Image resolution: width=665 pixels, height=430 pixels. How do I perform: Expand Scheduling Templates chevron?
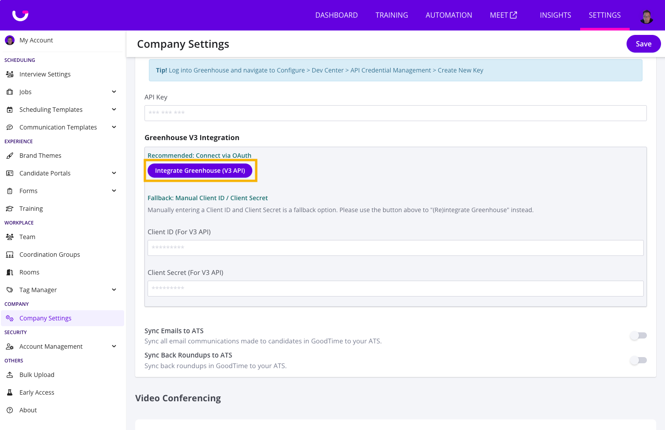tap(114, 109)
